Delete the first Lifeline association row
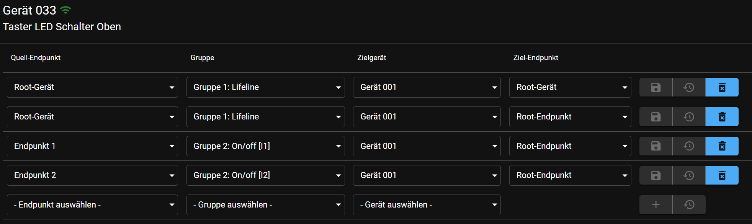 pos(722,87)
